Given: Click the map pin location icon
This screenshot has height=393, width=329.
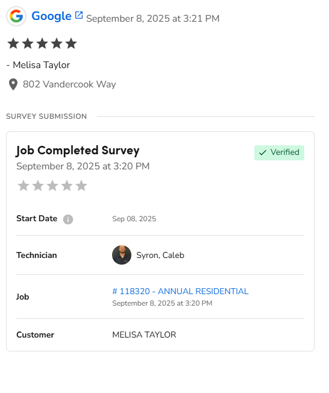Looking at the screenshot, I should tap(13, 84).
